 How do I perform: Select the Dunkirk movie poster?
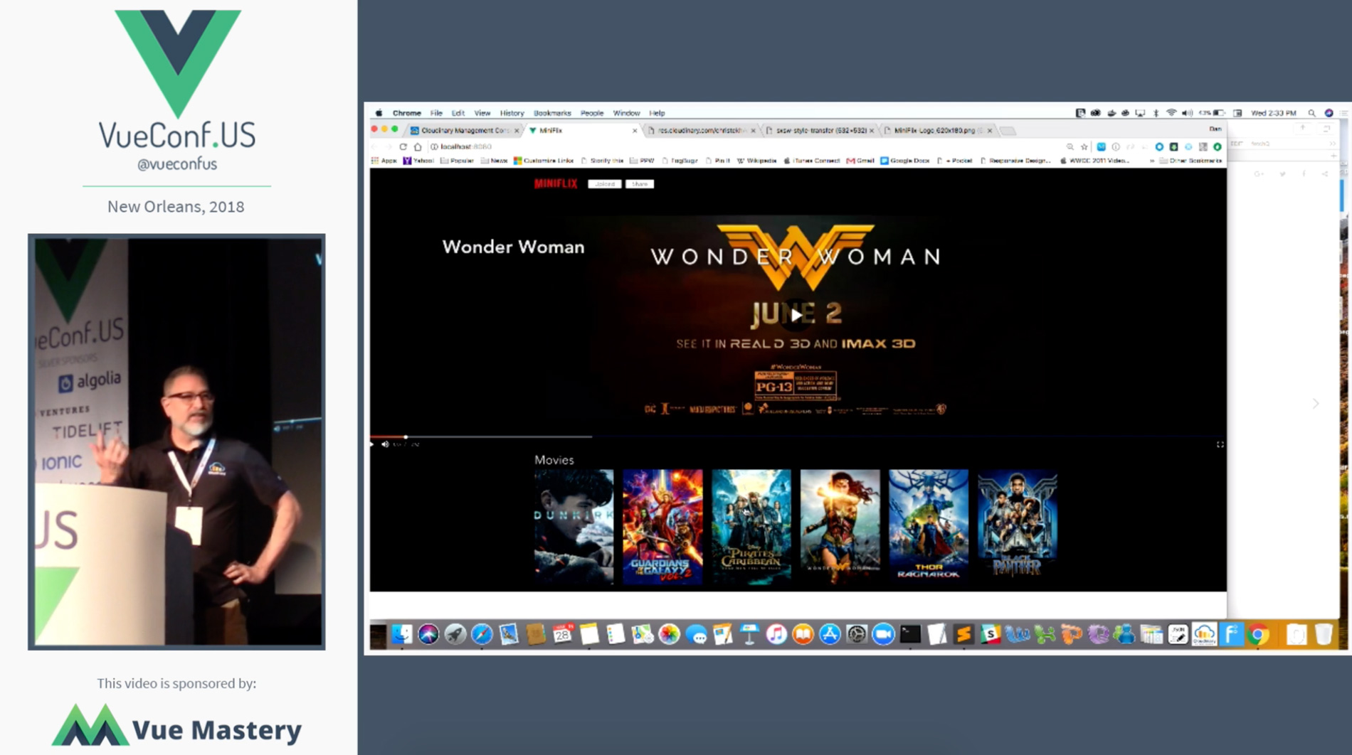574,526
